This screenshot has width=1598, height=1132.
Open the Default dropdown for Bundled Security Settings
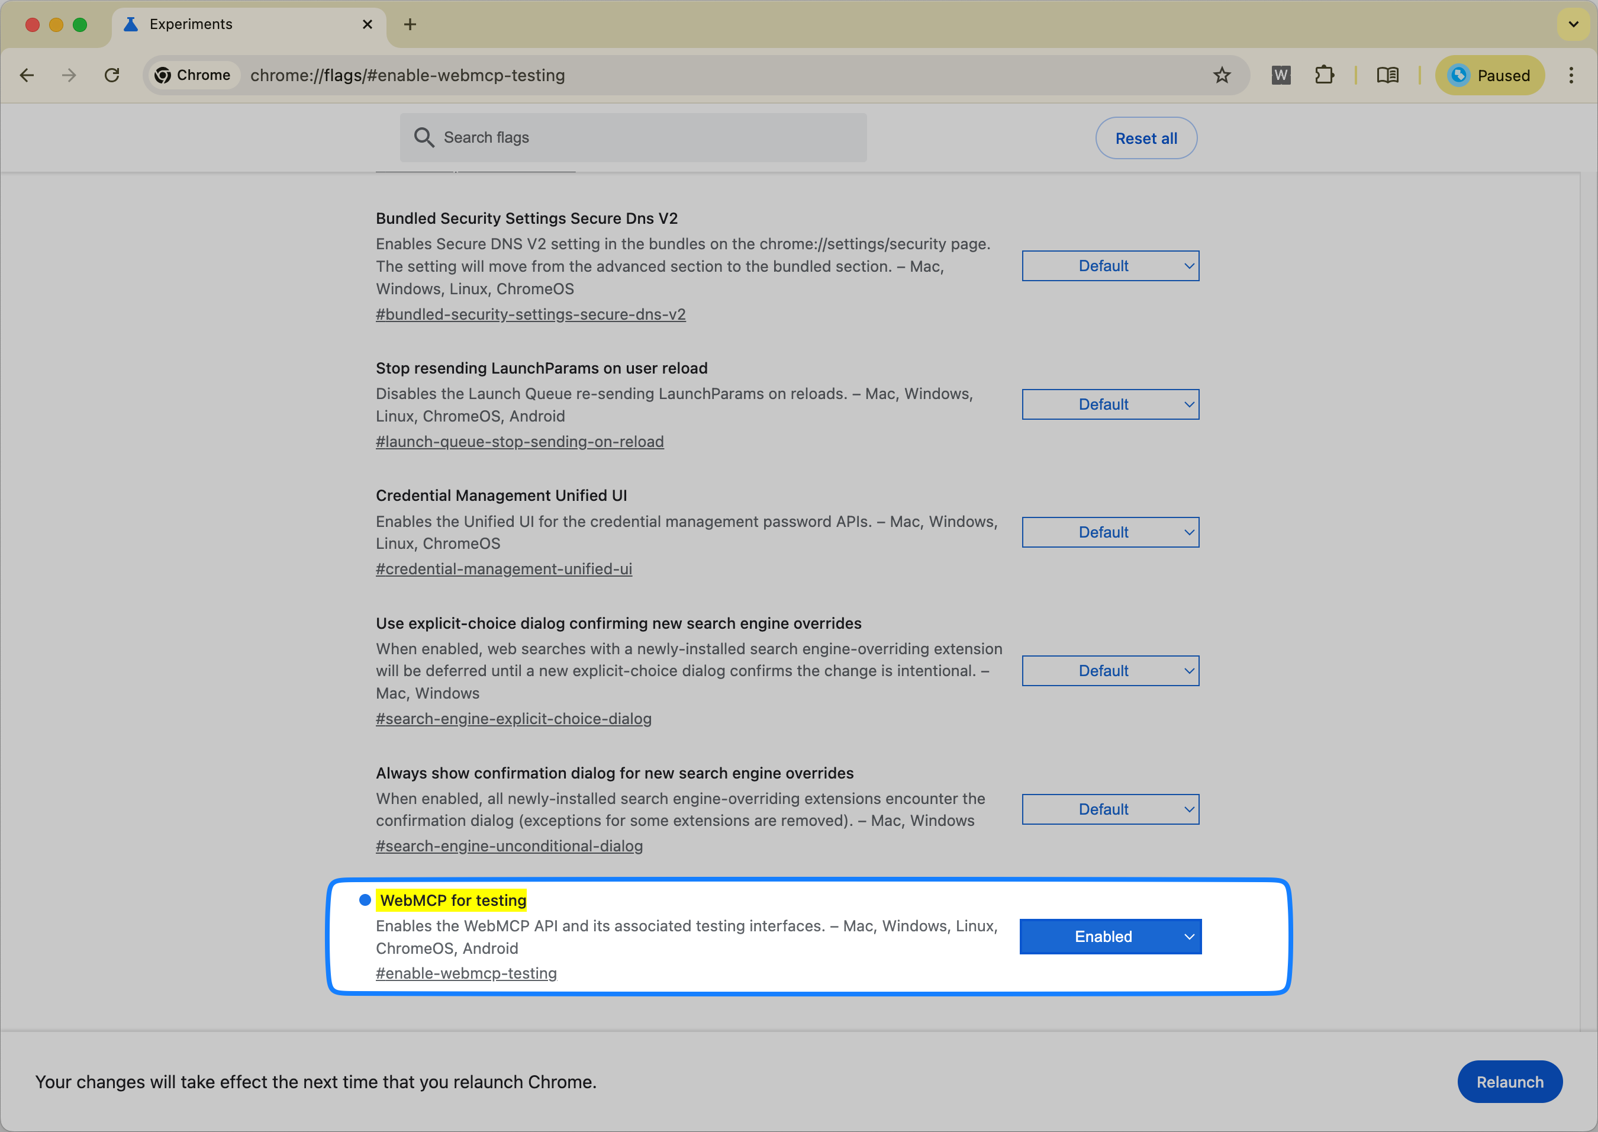click(1110, 266)
